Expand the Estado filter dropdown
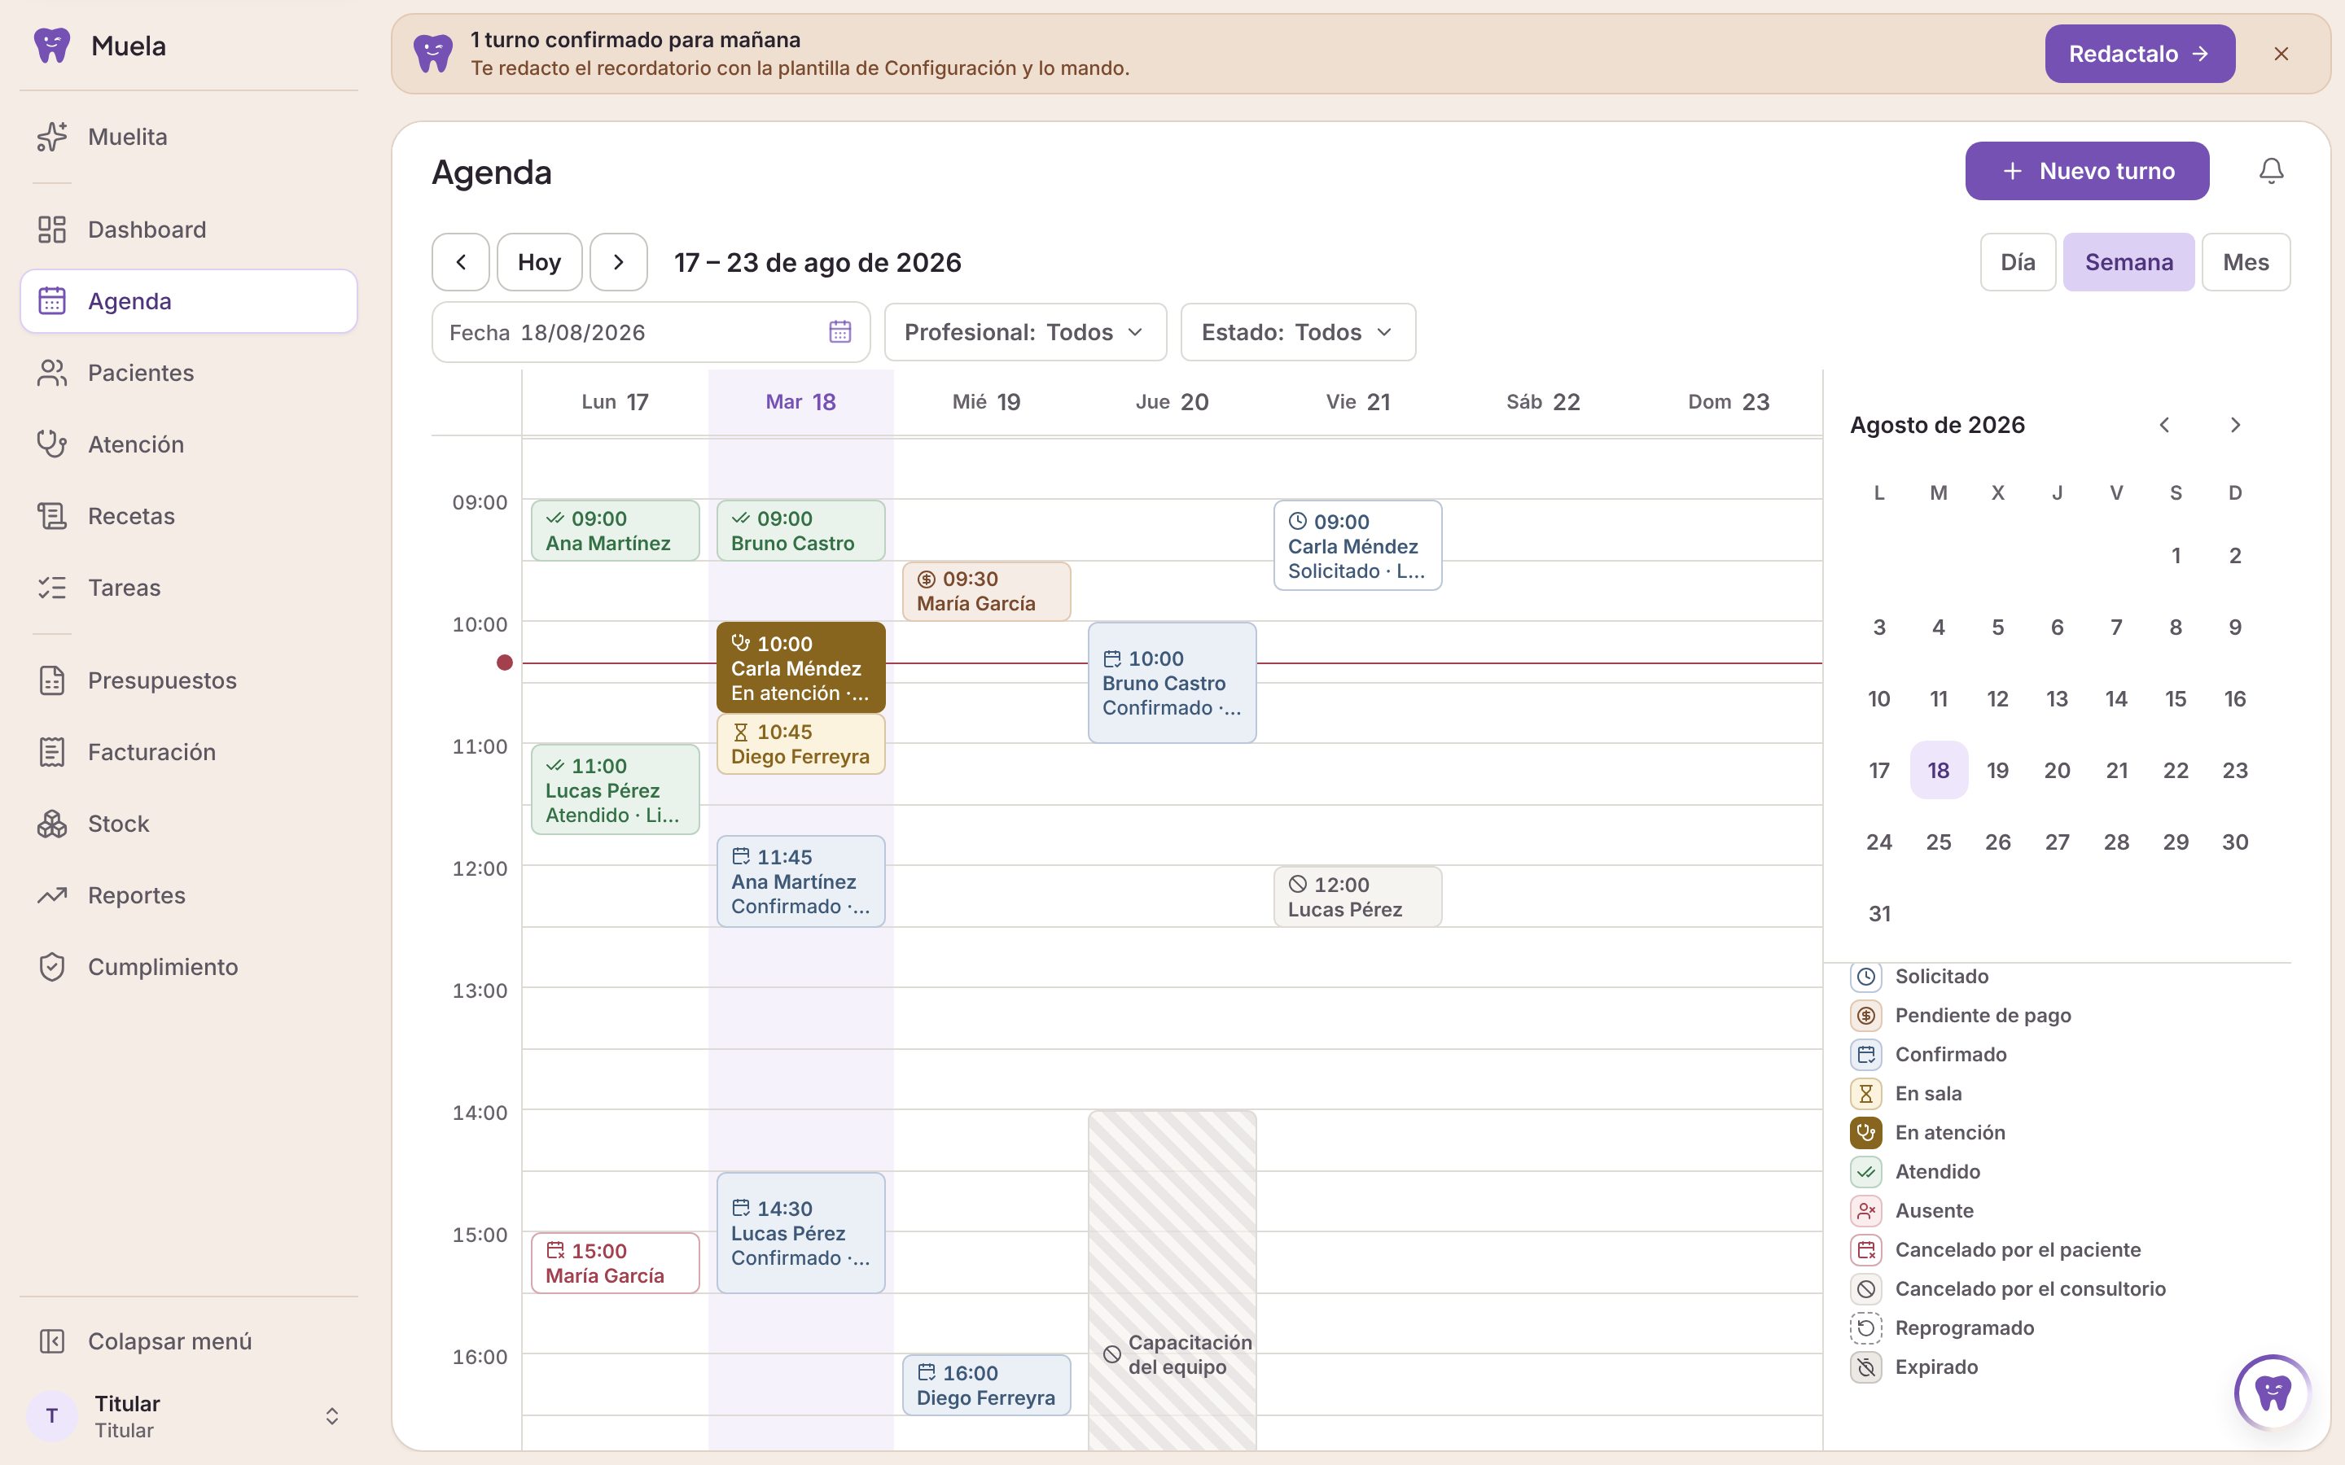This screenshot has height=1465, width=2345. point(1298,332)
